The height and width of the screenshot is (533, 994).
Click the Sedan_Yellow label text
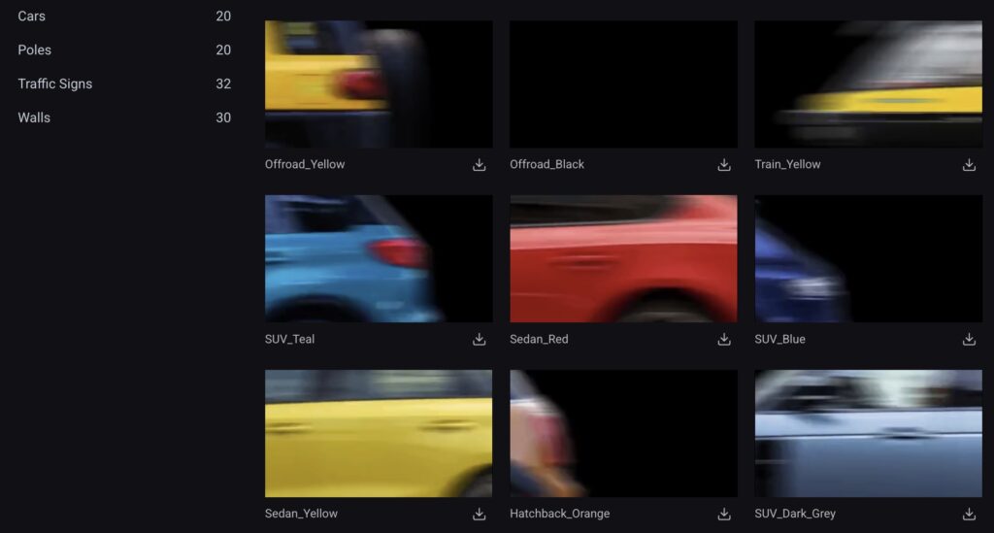coord(302,514)
